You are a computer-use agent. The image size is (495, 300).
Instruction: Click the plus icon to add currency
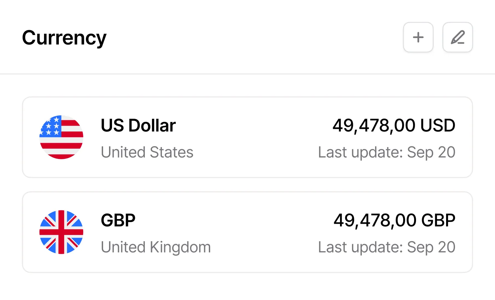pos(418,37)
